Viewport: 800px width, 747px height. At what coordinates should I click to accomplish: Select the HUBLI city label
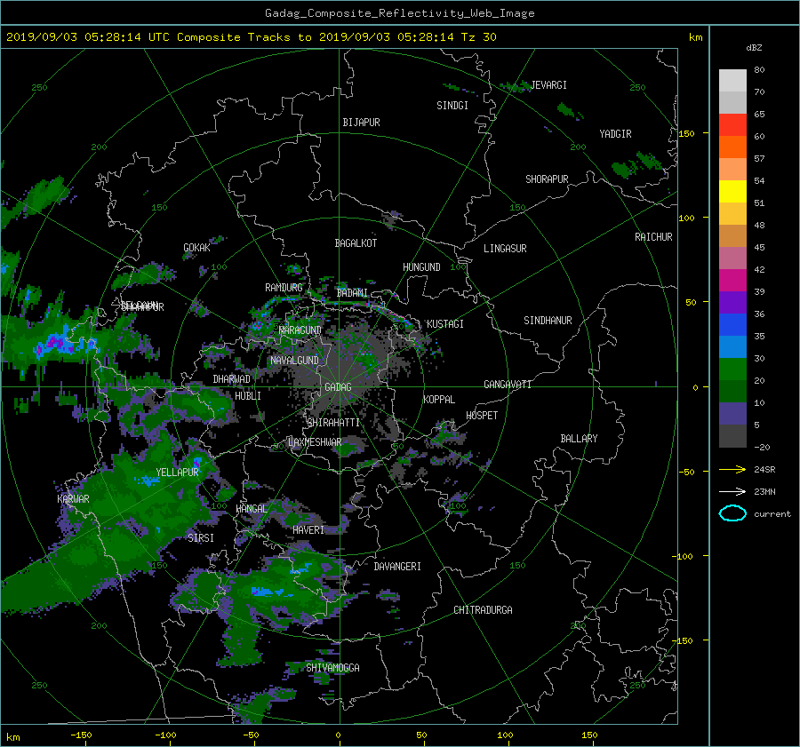(x=248, y=396)
